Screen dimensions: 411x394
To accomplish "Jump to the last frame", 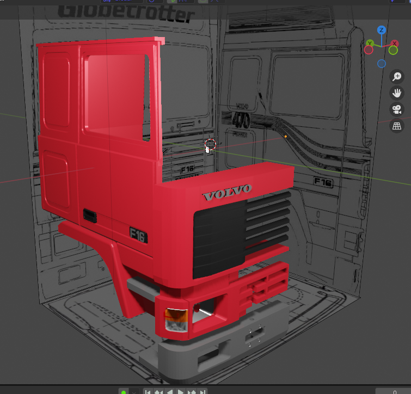I will (x=203, y=392).
